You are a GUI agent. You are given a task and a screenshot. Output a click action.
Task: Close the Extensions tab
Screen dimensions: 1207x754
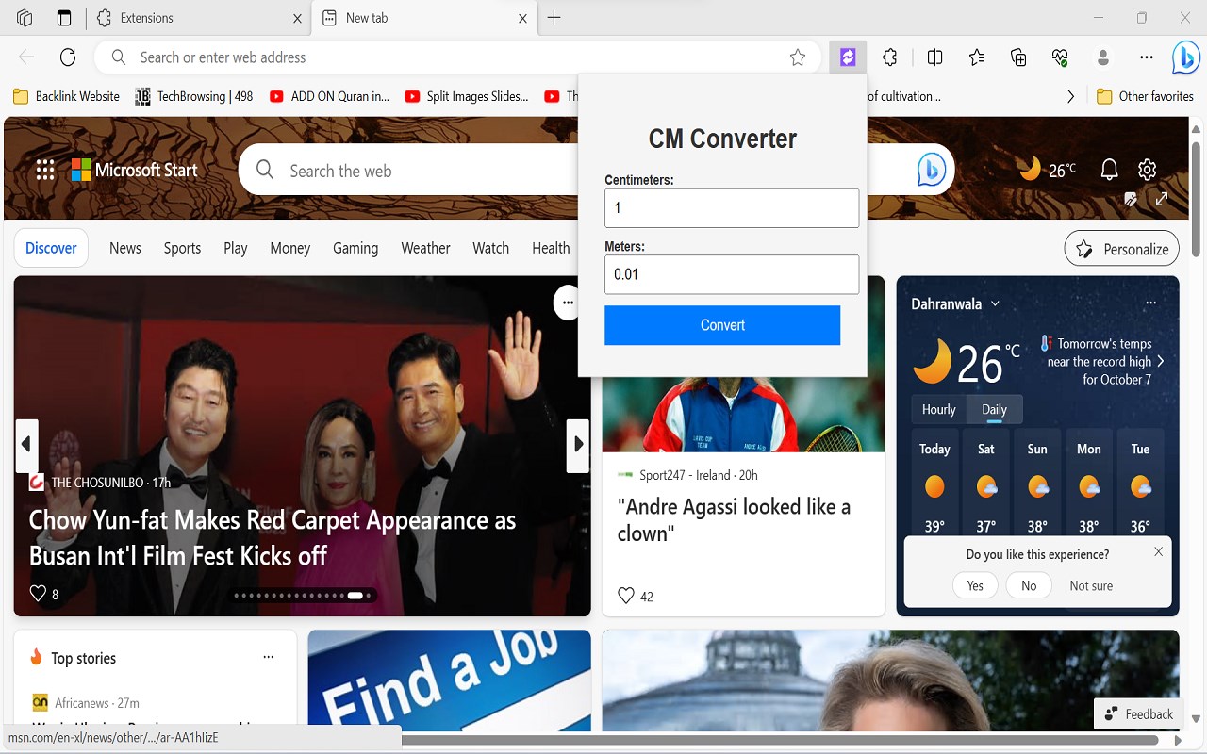[297, 18]
